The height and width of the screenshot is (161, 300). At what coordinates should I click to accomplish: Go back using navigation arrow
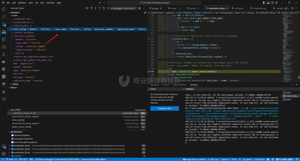click(x=100, y=3)
